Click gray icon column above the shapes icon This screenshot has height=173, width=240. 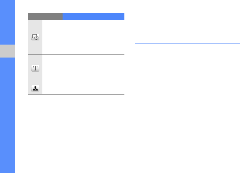coord(35,25)
